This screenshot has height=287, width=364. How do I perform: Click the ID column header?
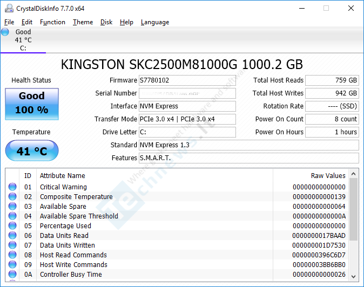(x=28, y=176)
